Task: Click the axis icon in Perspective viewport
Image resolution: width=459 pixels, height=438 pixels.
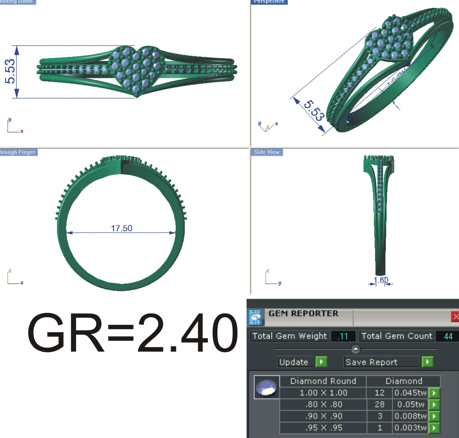Action: (268, 127)
